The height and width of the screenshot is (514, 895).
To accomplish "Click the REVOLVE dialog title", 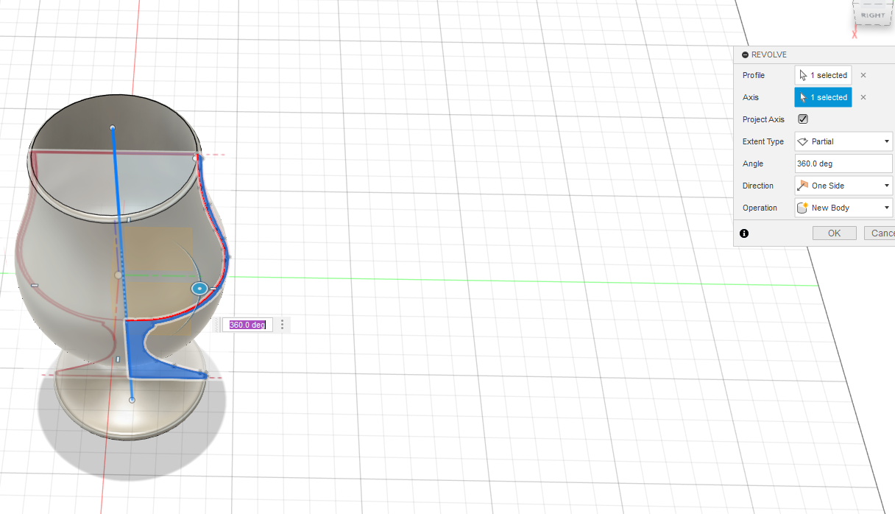I will [x=768, y=54].
